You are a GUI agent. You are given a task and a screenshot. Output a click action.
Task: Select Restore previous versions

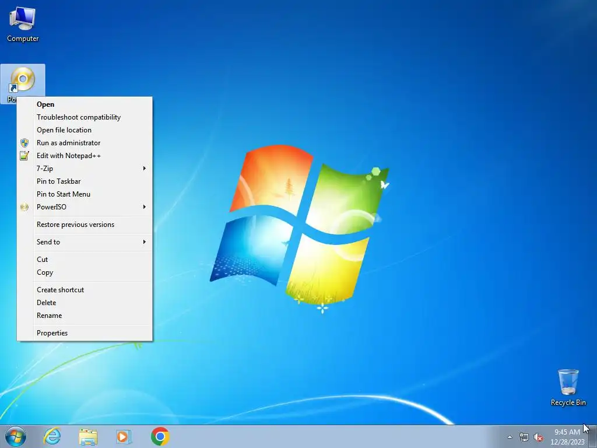[x=85, y=225]
